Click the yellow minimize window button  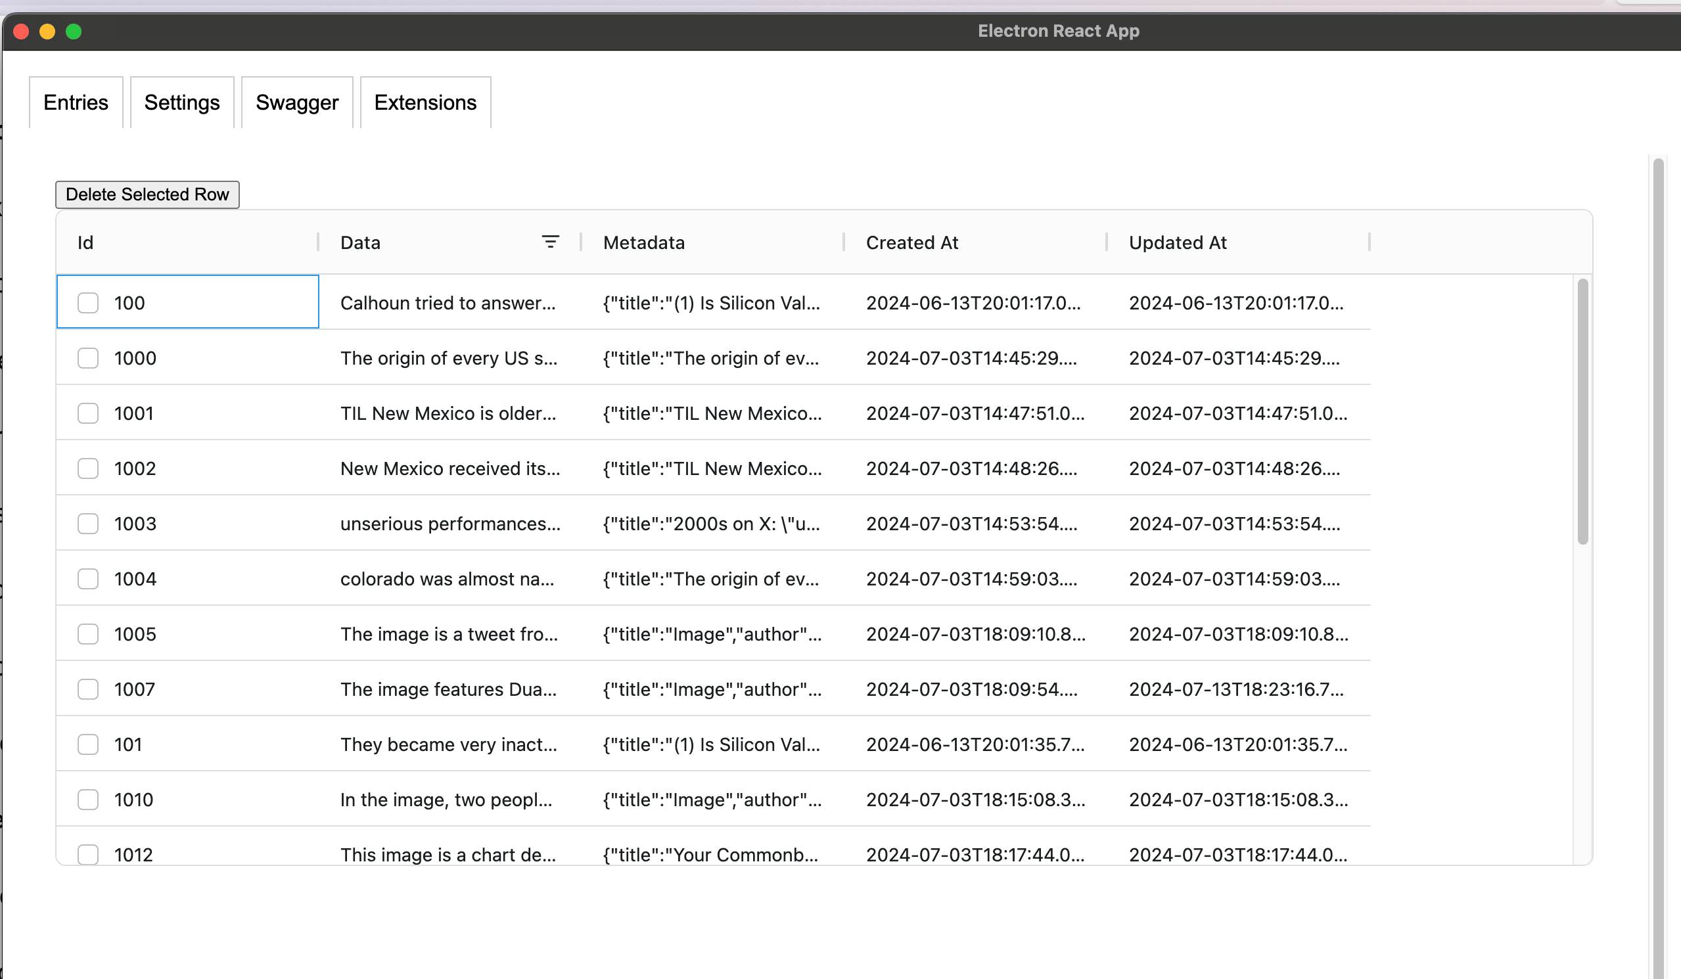pos(47,32)
